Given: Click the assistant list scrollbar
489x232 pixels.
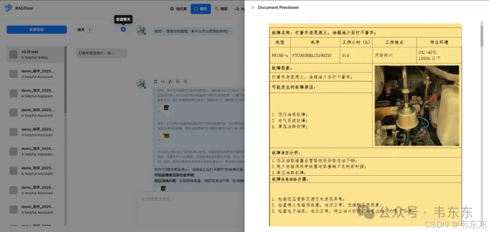Looking at the screenshot, I should (x=66, y=80).
